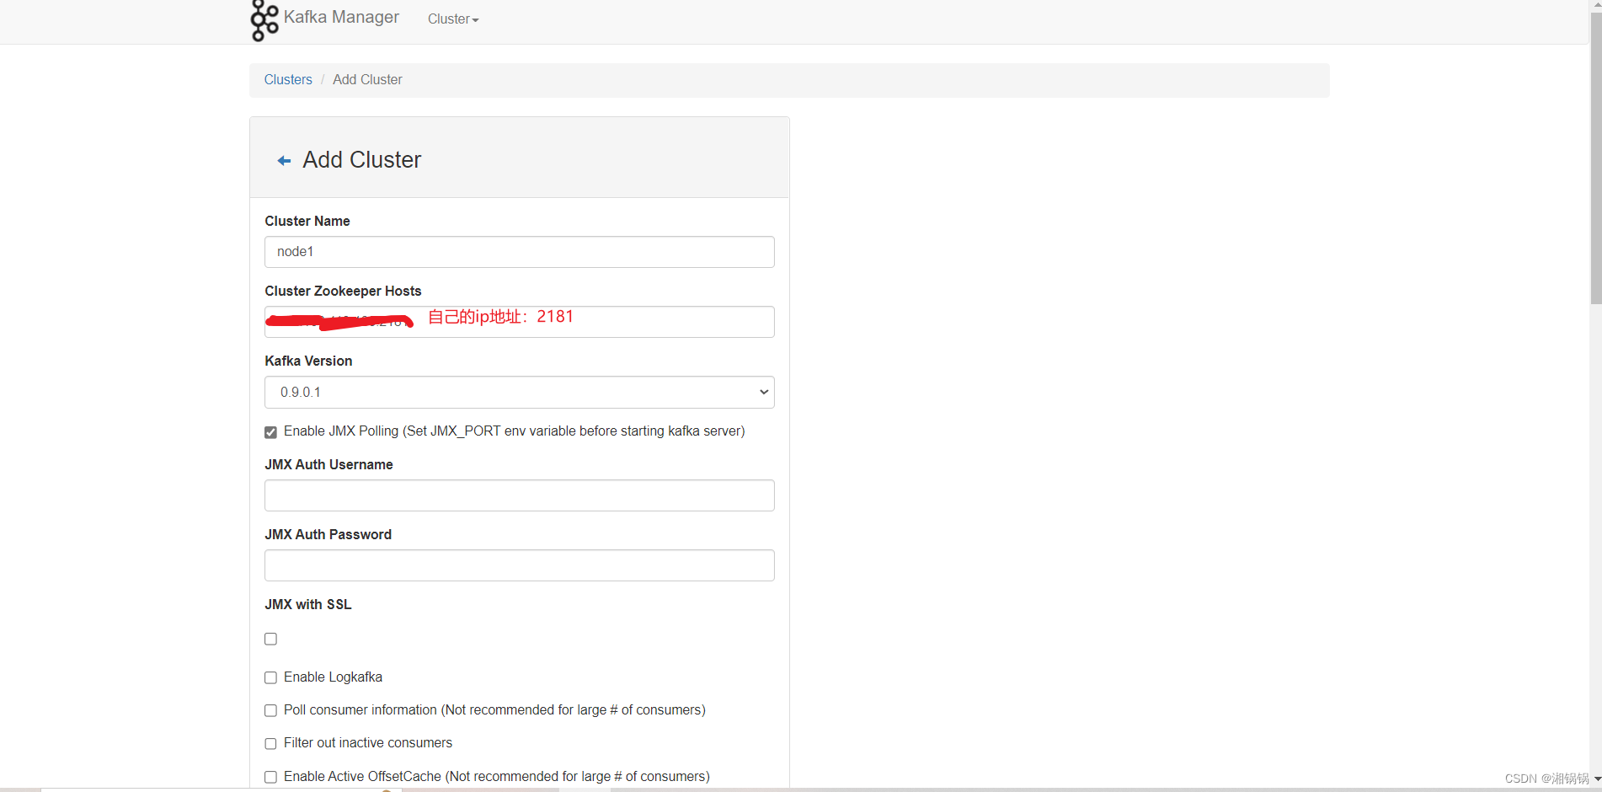Viewport: 1602px width, 792px height.
Task: Click the JMX Auth Username label
Action: [328, 464]
